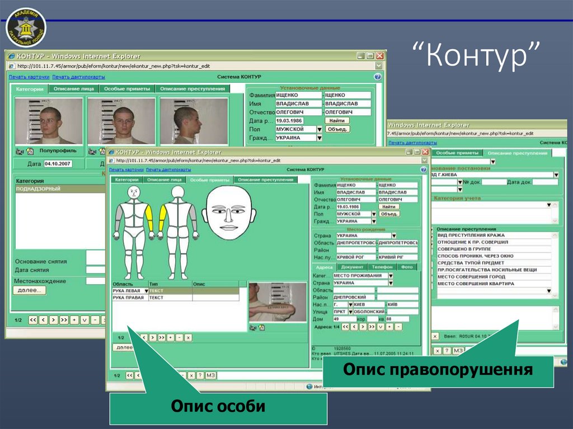The height and width of the screenshot is (429, 573).
Task: Click << in back-left window bottom navigator
Action: tap(33, 320)
